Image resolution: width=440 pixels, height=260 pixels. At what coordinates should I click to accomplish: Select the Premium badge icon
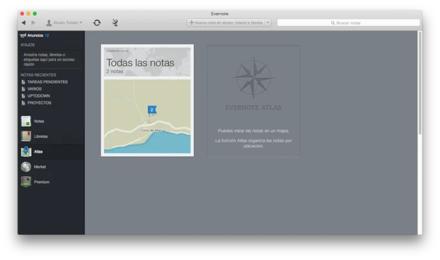26,182
